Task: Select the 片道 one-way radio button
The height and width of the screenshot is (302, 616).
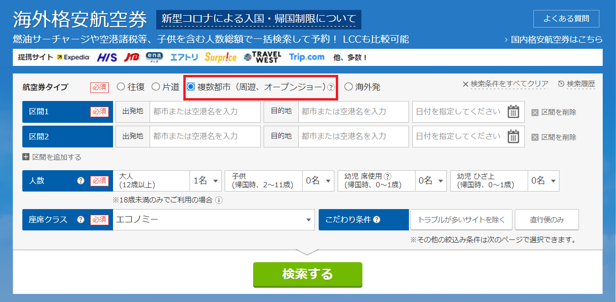Action: [155, 87]
